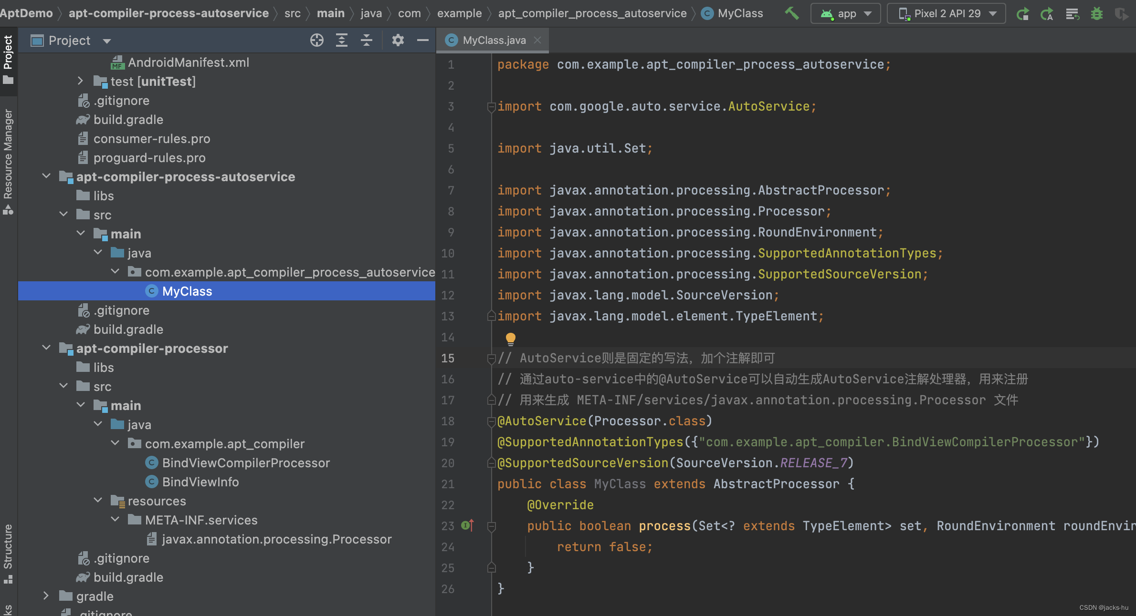Click the Expand All icon in Project panel
This screenshot has height=616, width=1136.
(341, 41)
